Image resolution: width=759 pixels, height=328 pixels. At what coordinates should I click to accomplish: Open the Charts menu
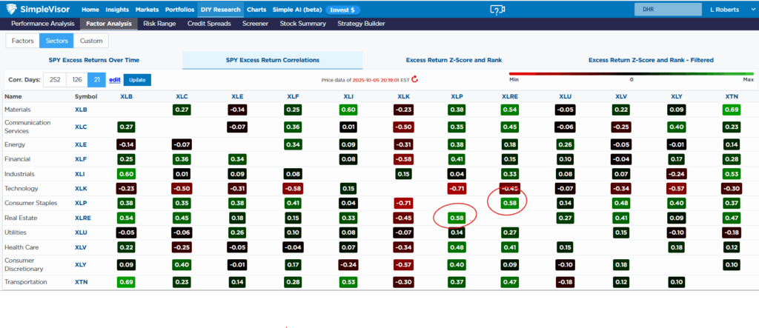(256, 10)
